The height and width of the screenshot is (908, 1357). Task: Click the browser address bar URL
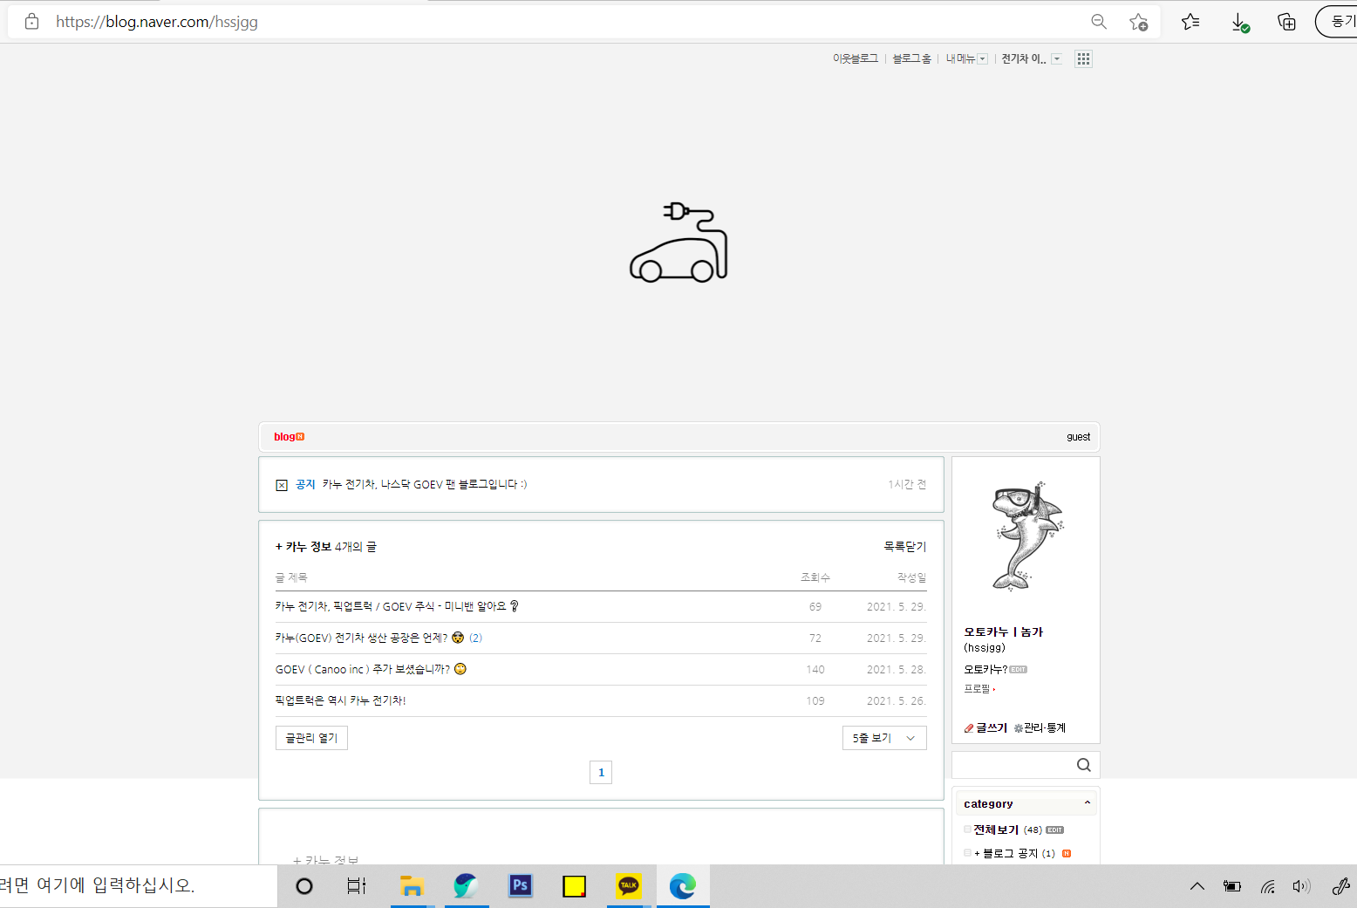pyautogui.click(x=157, y=22)
